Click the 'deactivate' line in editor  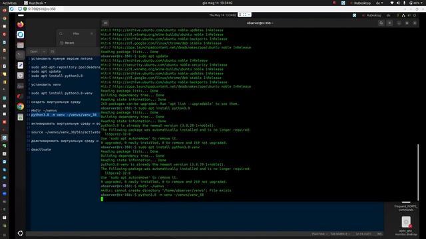point(41,149)
